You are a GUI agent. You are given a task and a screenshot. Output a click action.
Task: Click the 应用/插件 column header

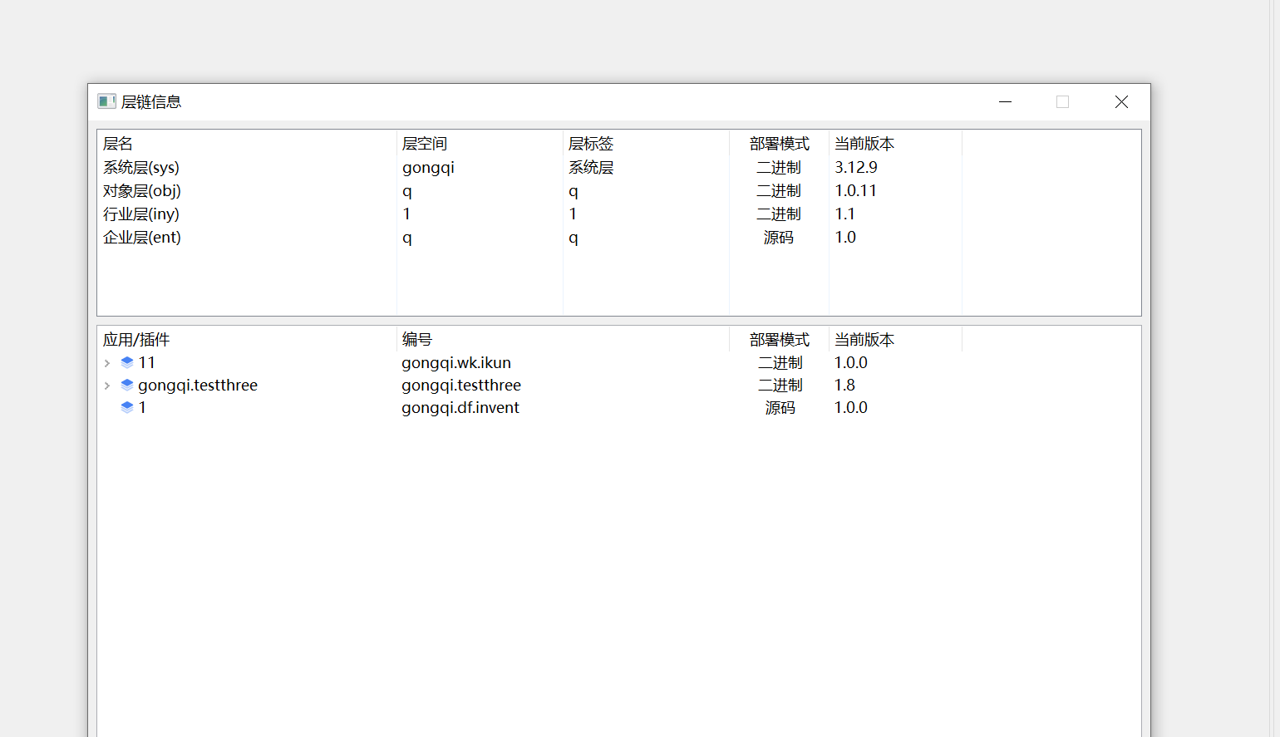point(136,340)
